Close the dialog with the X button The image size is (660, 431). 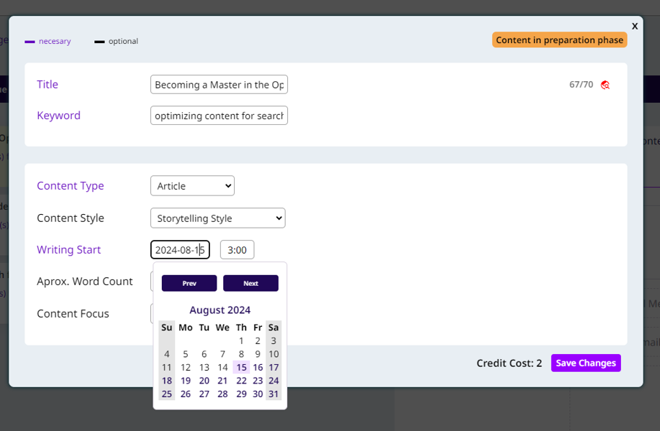[x=634, y=26]
